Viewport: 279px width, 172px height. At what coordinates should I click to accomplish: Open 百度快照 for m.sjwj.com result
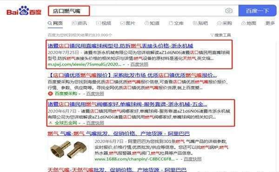139,64
